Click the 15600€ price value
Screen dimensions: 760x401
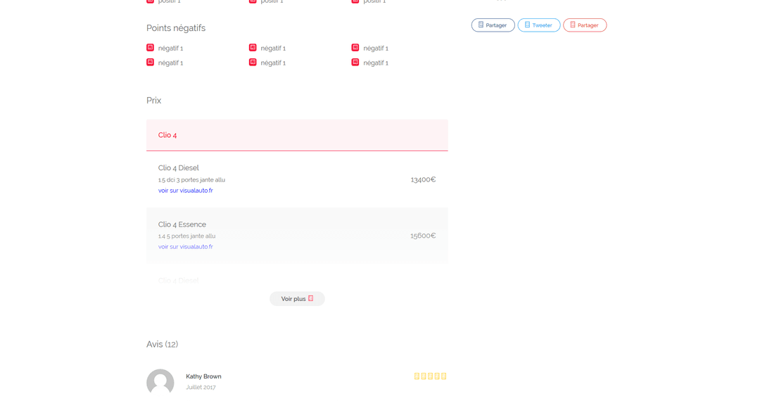tap(423, 236)
